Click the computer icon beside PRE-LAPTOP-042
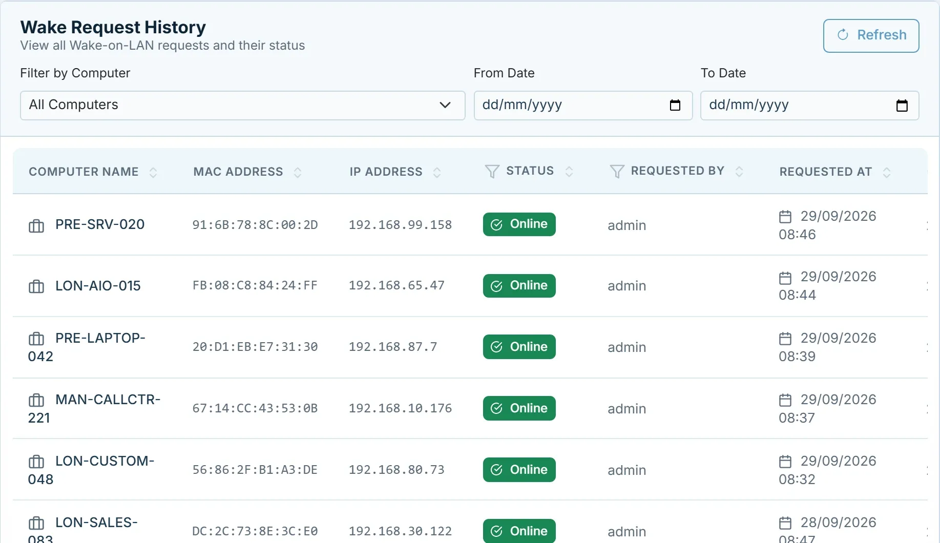Image resolution: width=940 pixels, height=543 pixels. [x=36, y=339]
